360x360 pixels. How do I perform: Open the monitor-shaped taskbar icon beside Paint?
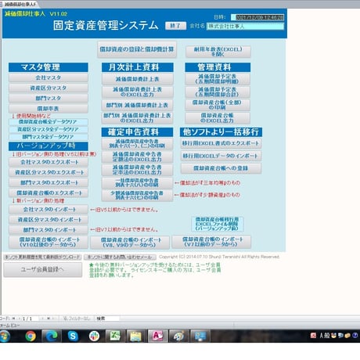[200, 336]
